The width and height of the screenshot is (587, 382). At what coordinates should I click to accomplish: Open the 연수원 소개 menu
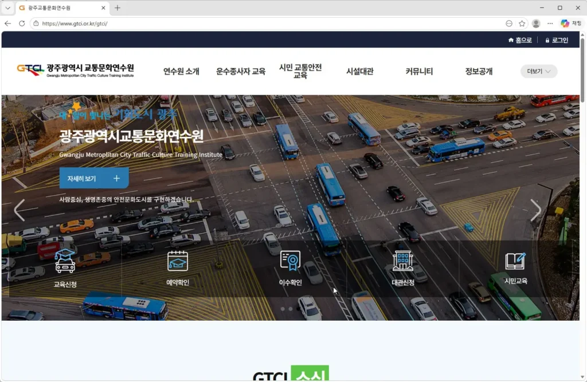(x=181, y=72)
